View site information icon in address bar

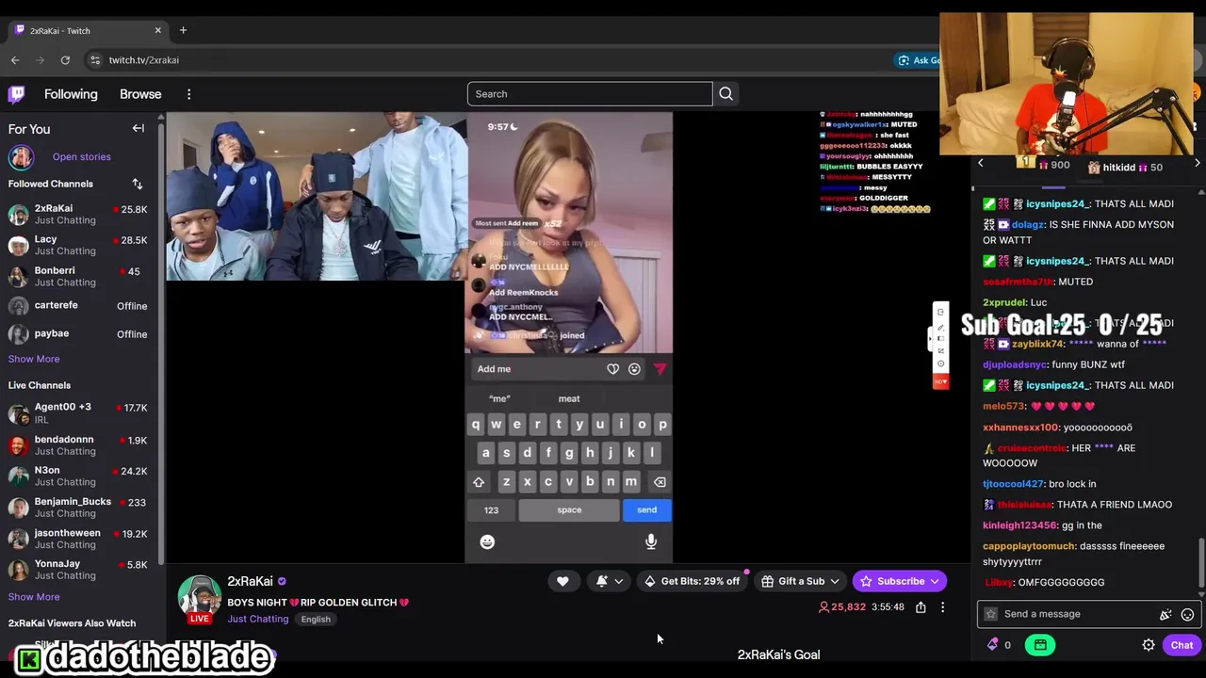[94, 60]
